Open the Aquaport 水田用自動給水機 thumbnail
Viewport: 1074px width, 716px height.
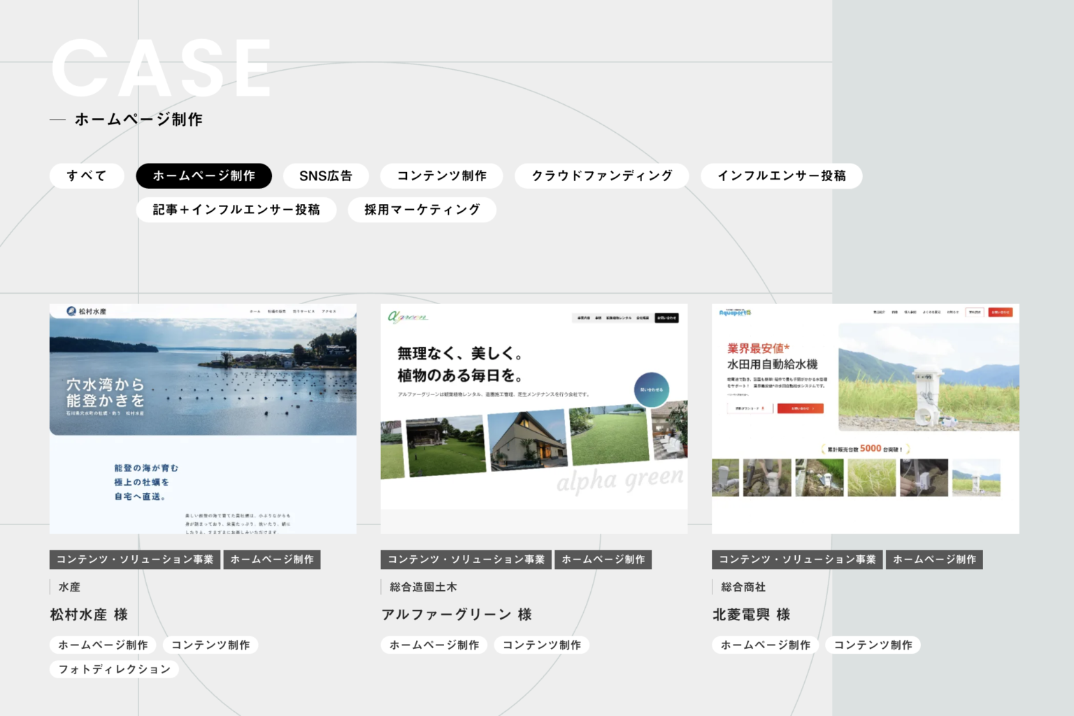click(x=865, y=418)
